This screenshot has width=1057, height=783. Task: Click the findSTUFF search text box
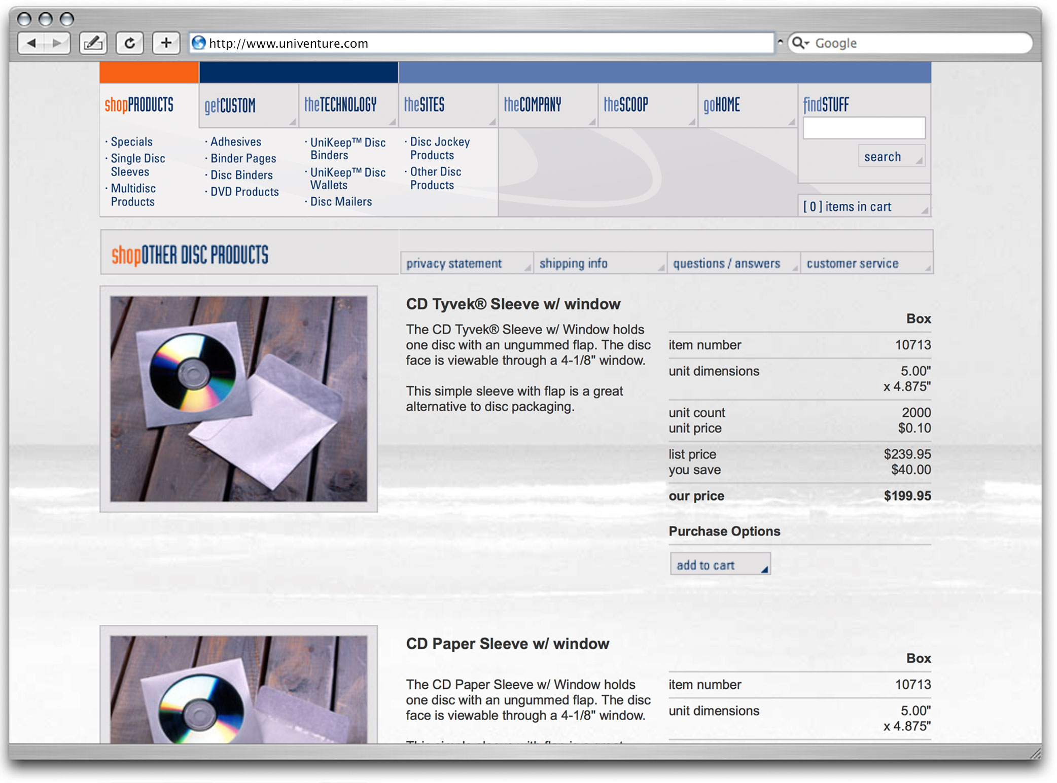coord(864,128)
